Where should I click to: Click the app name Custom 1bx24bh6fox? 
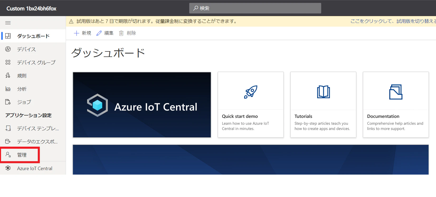click(31, 8)
